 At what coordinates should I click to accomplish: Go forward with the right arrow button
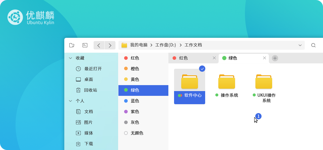(x=110, y=45)
